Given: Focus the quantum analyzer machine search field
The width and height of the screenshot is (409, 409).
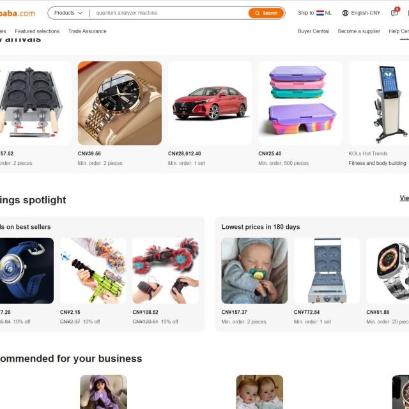Looking at the screenshot, I should point(169,13).
